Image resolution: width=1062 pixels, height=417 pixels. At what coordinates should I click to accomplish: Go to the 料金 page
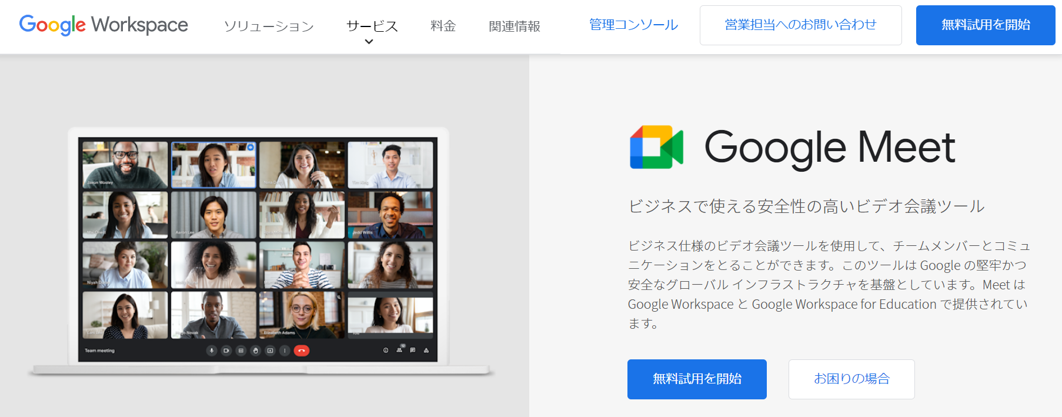[x=443, y=26]
